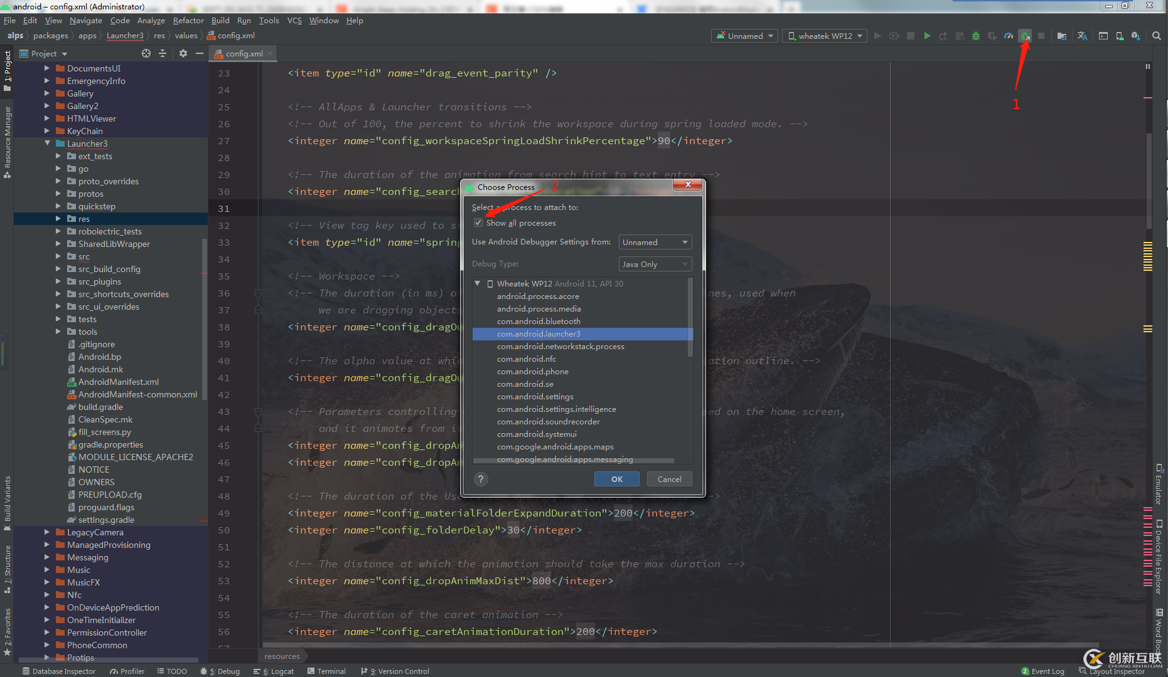Image resolution: width=1168 pixels, height=677 pixels.
Task: Open Project Structure toolbar icon
Action: (1061, 36)
